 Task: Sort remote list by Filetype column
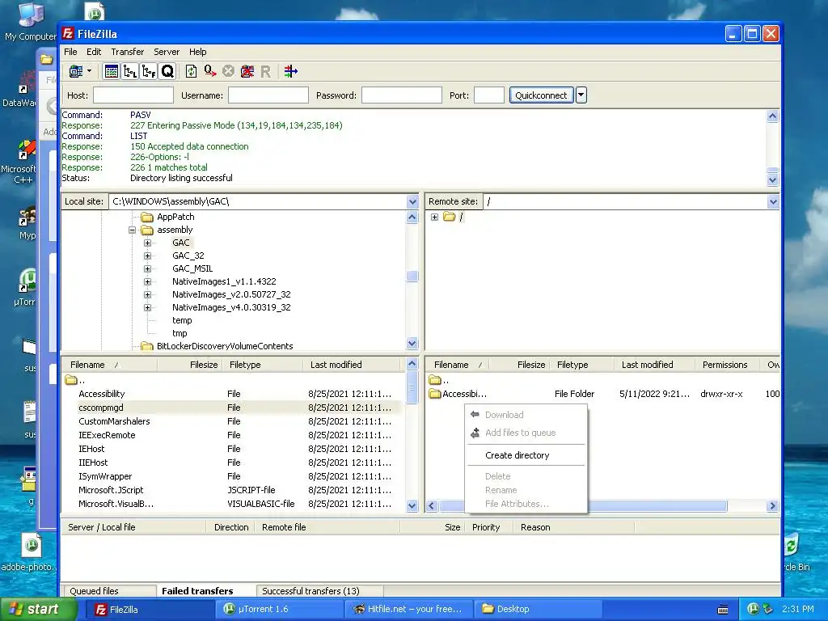[572, 365]
